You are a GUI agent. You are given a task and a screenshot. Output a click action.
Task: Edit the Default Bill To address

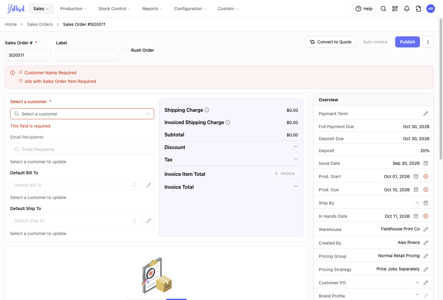point(149,185)
